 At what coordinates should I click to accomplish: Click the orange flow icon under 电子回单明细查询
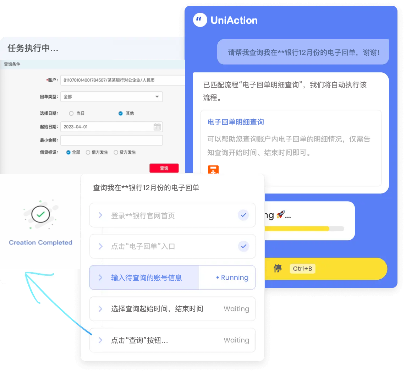click(213, 170)
